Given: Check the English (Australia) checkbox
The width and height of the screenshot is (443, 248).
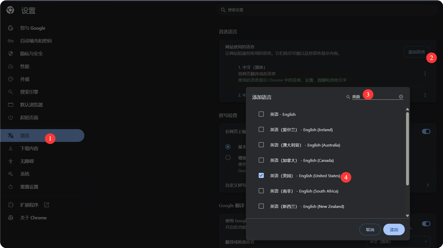Looking at the screenshot, I should [261, 145].
